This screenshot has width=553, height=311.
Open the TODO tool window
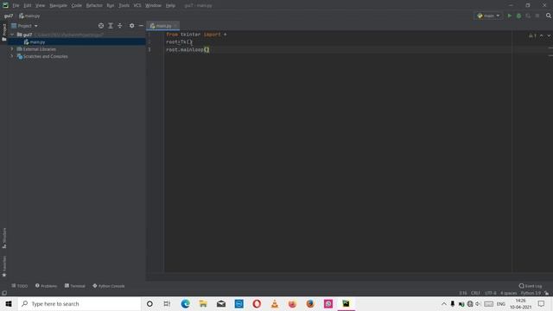[19, 286]
